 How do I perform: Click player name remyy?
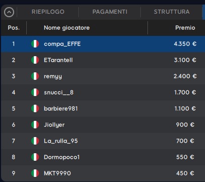[53, 76]
